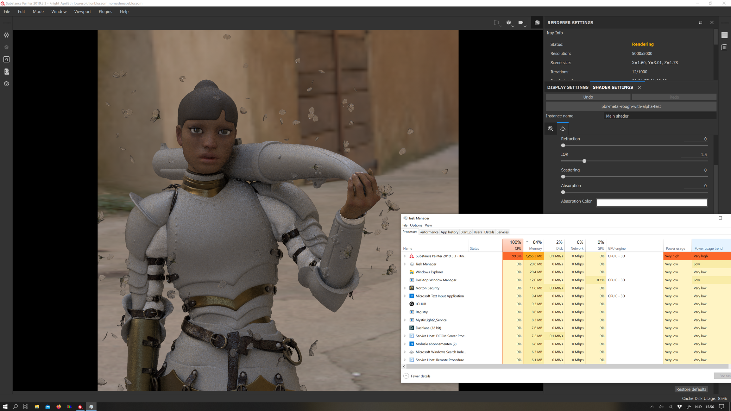Click Restore defaults button in Substance Painter
Viewport: 731px width, 411px height.
click(691, 389)
